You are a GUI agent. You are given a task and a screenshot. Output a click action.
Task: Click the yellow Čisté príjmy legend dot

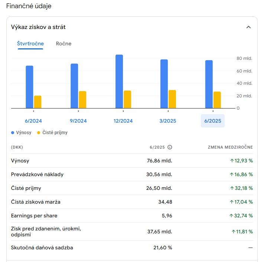click(x=39, y=133)
